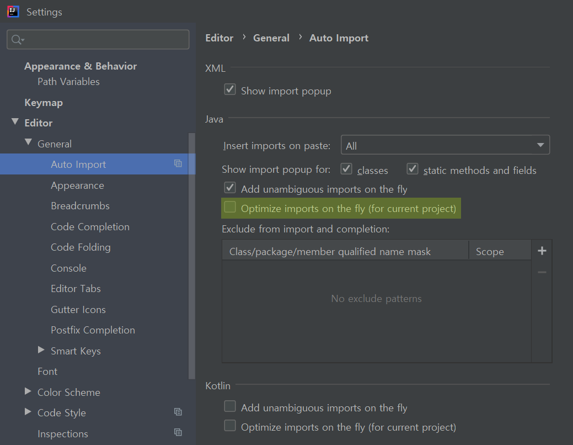Enable Optimize imports on the fly for Java

pyautogui.click(x=230, y=208)
